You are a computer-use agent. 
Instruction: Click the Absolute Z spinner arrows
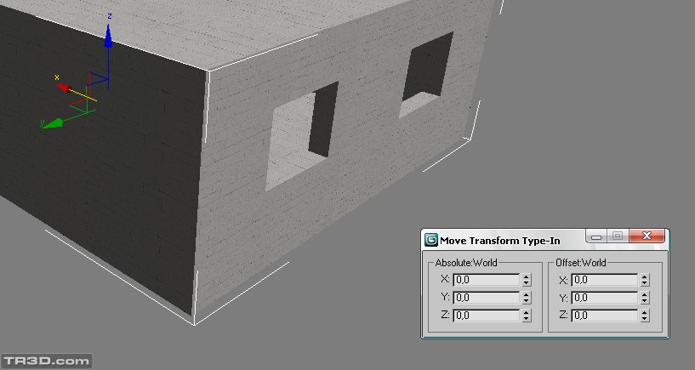click(x=527, y=315)
